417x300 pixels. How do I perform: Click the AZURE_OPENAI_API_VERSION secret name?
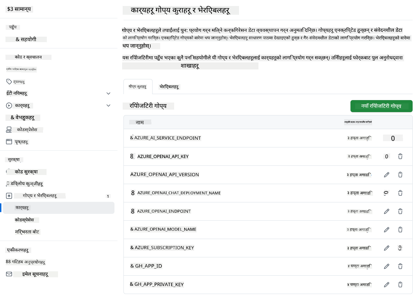(x=165, y=174)
